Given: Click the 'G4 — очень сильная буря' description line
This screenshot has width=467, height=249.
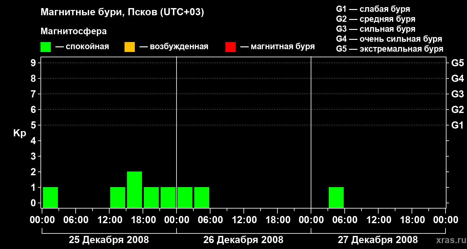Looking at the screenshot, I should pyautogui.click(x=389, y=39).
